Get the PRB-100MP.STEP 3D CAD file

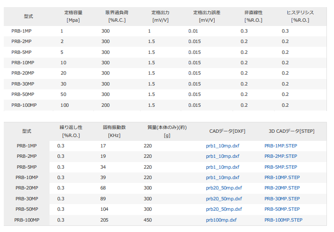[x=284, y=220]
